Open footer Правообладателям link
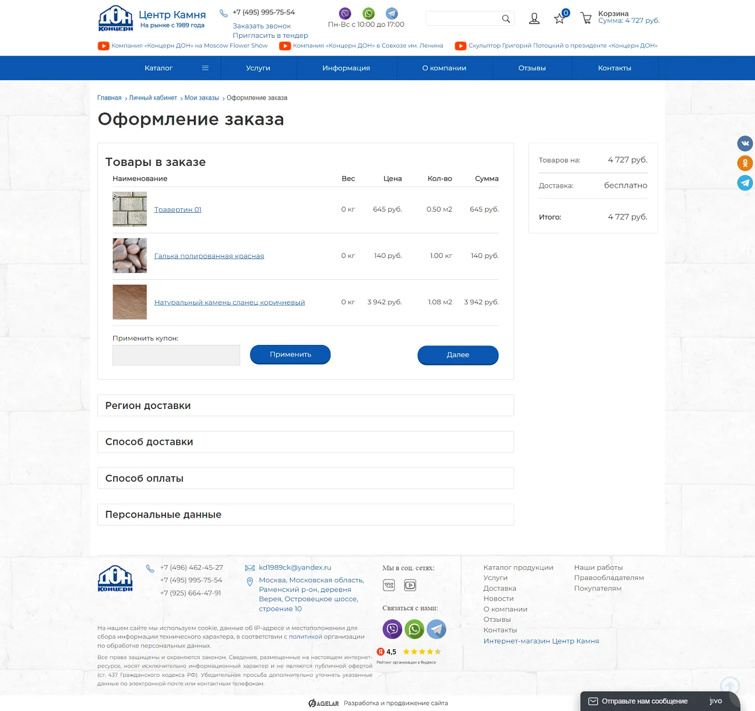The height and width of the screenshot is (711, 755). (609, 578)
